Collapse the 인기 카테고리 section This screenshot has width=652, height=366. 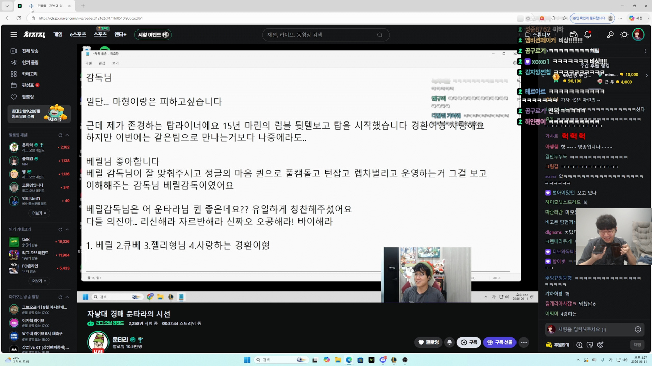67,229
